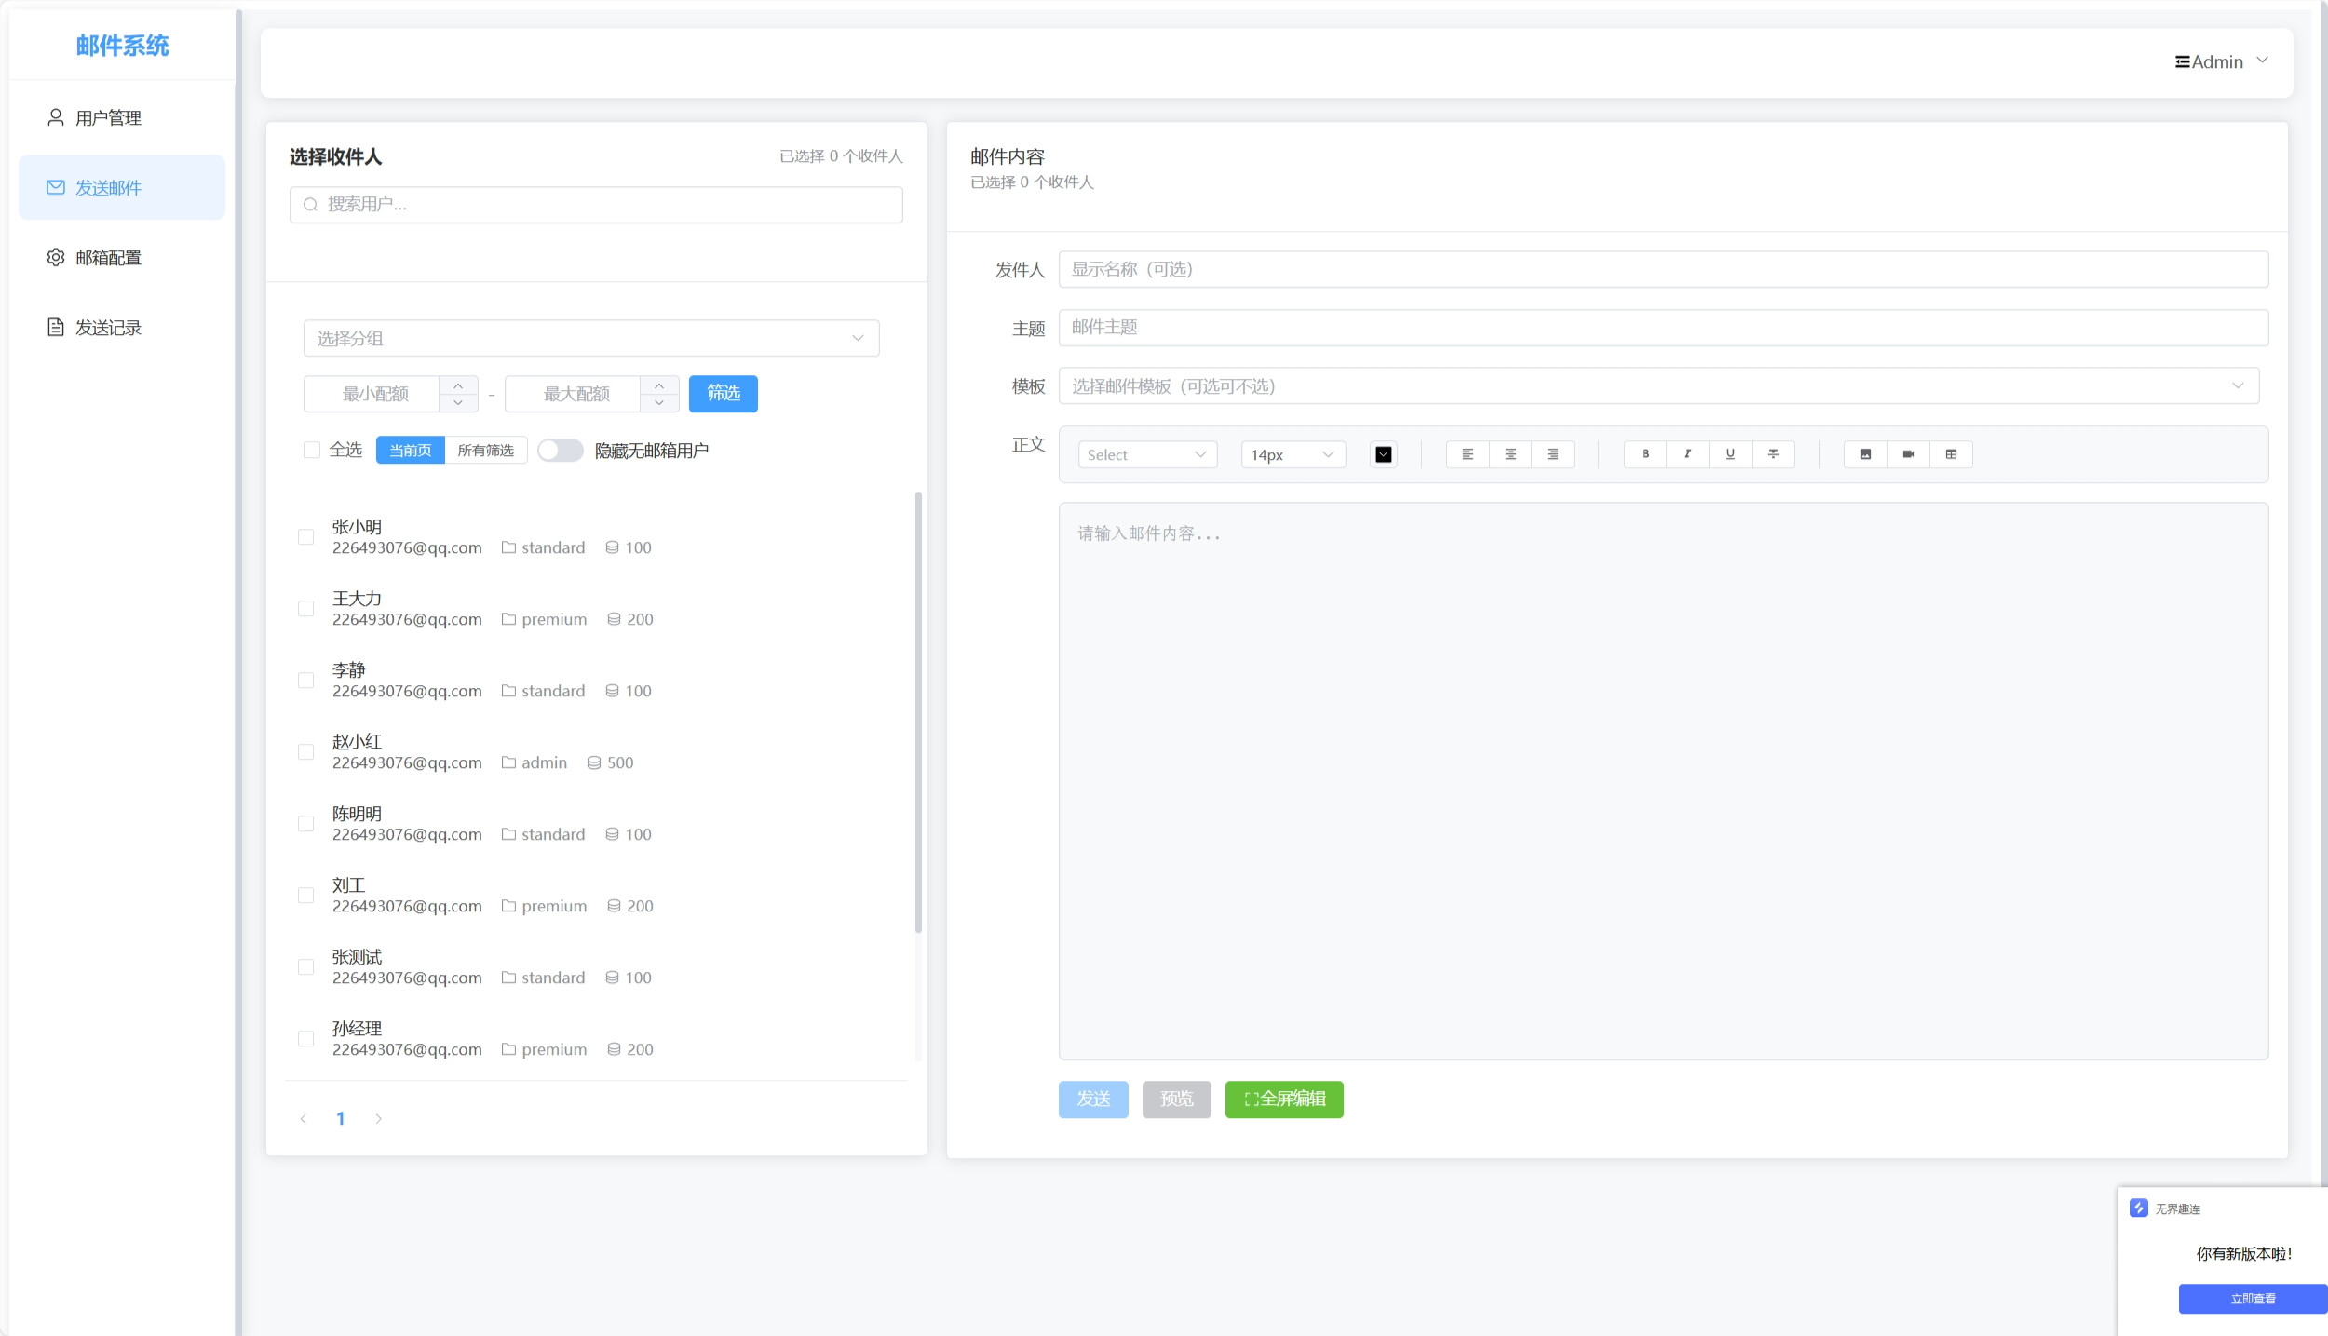Select recipient 孙经理 via checkbox
This screenshot has width=2328, height=1336.
coord(305,1038)
